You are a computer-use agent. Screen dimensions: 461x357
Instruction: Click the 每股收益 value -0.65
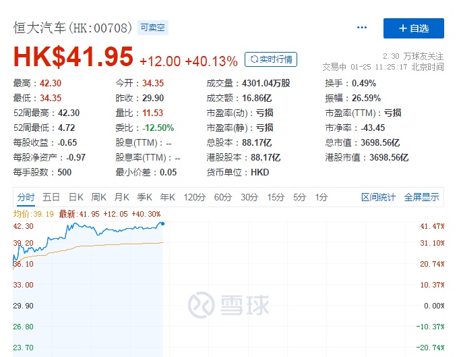[67, 142]
